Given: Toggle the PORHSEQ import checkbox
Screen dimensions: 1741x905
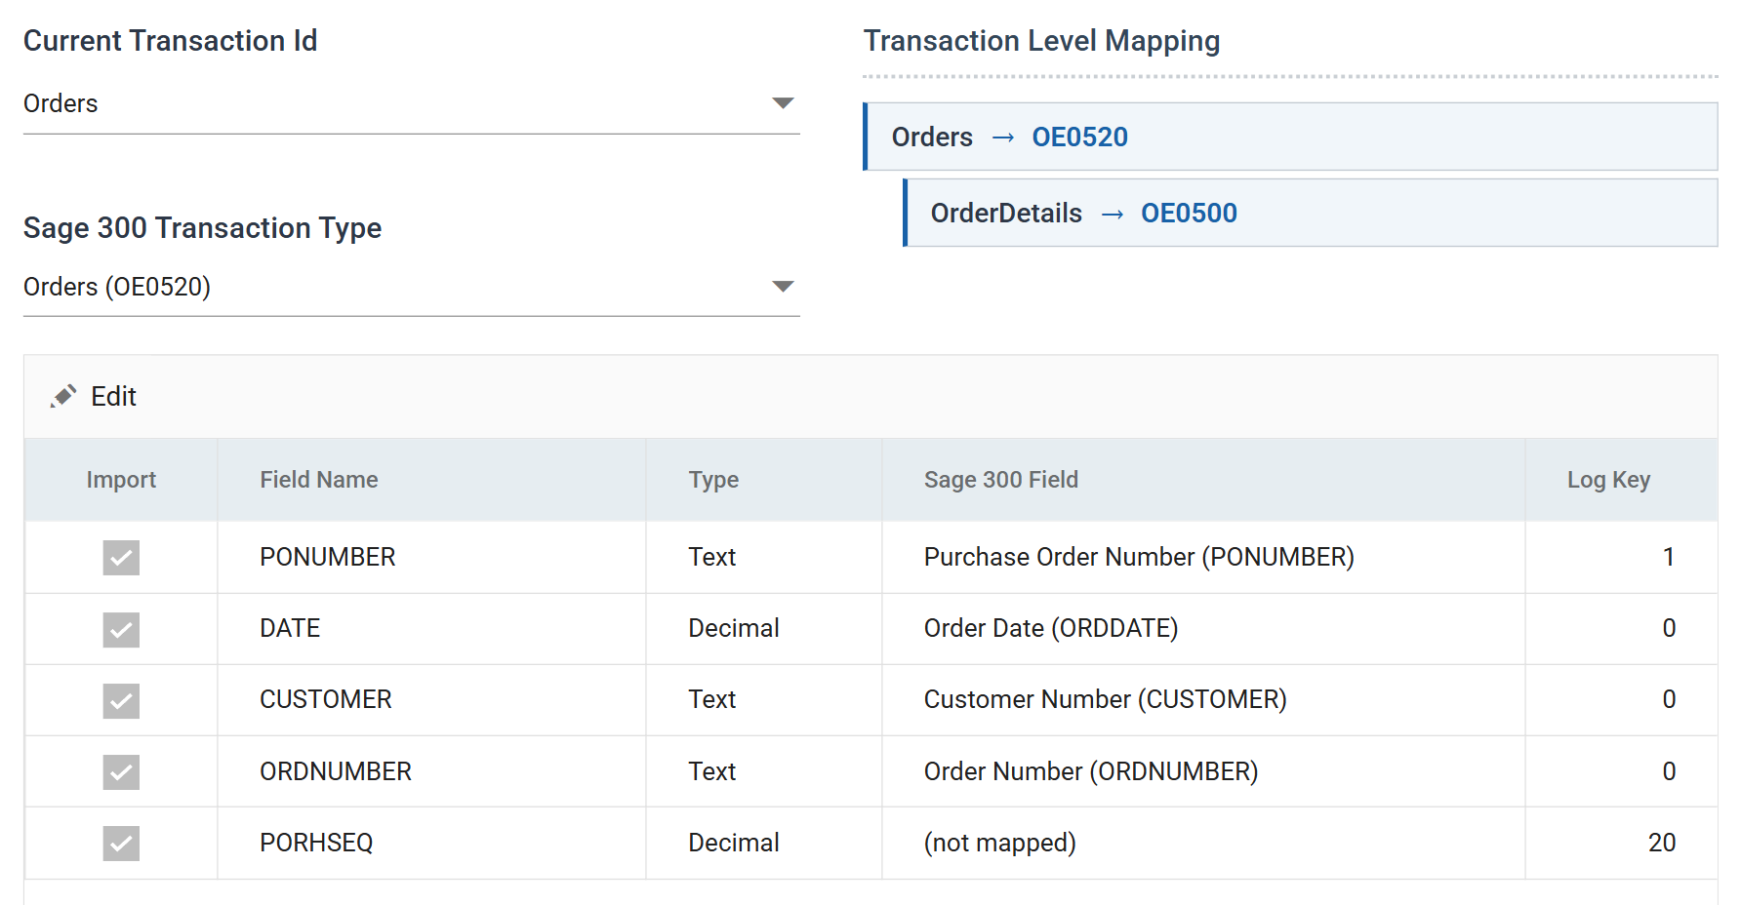Looking at the screenshot, I should coord(121,844).
